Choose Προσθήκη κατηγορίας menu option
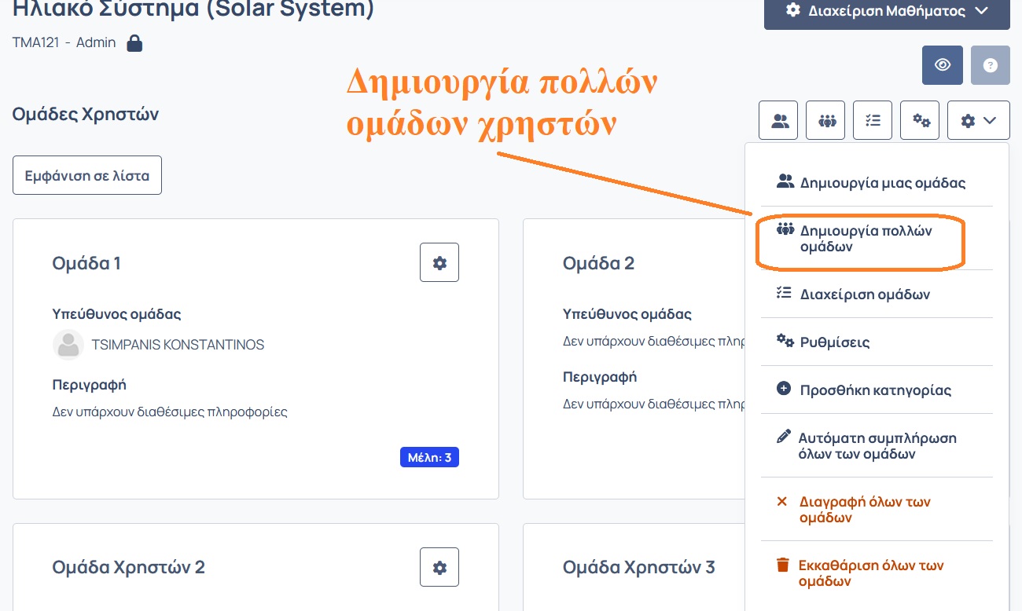1022x611 pixels. [875, 390]
